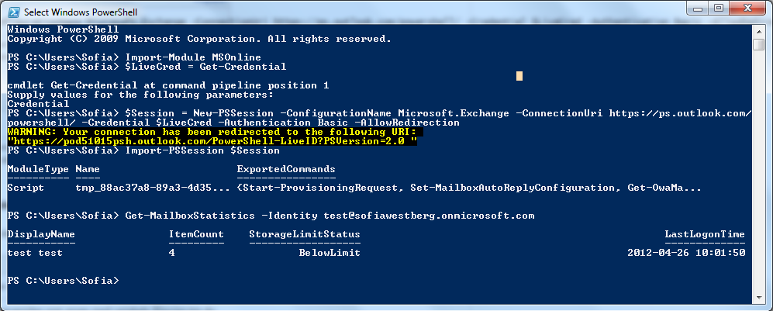
Task: Click the orange selection cursor block
Action: (x=519, y=76)
